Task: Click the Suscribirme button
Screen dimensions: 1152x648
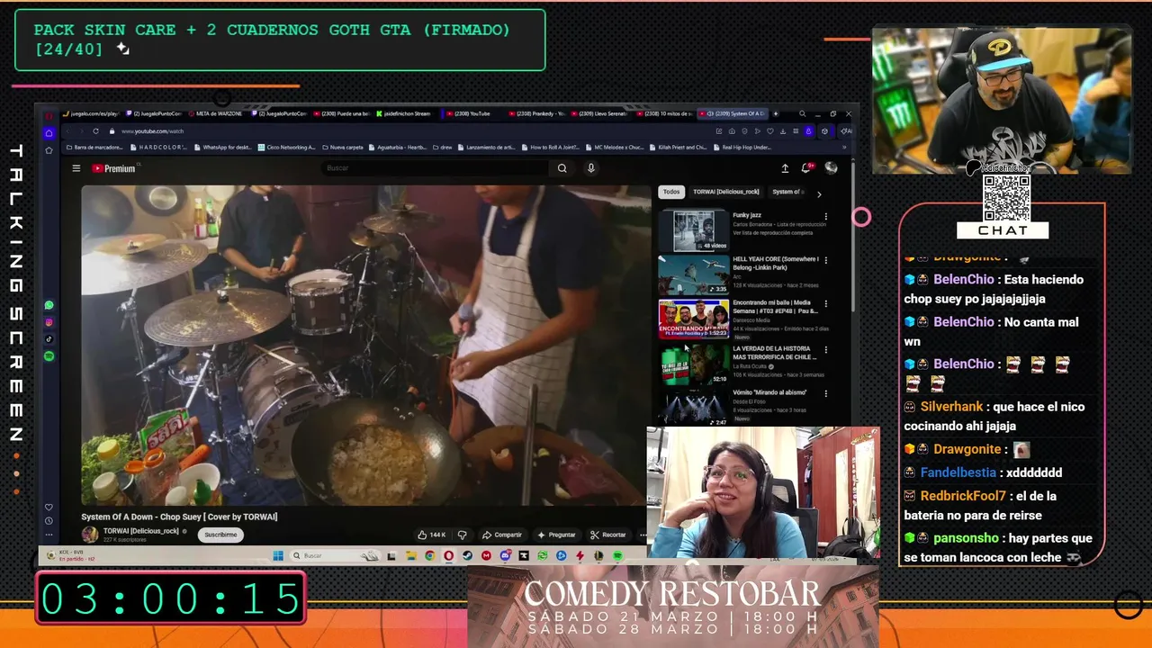Action: tap(220, 535)
